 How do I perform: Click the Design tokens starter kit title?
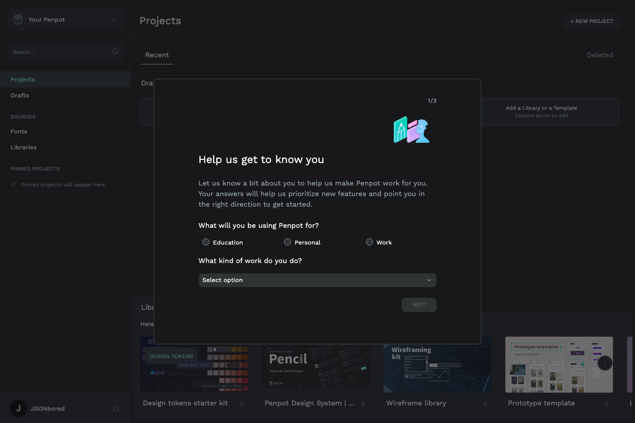coord(186,403)
